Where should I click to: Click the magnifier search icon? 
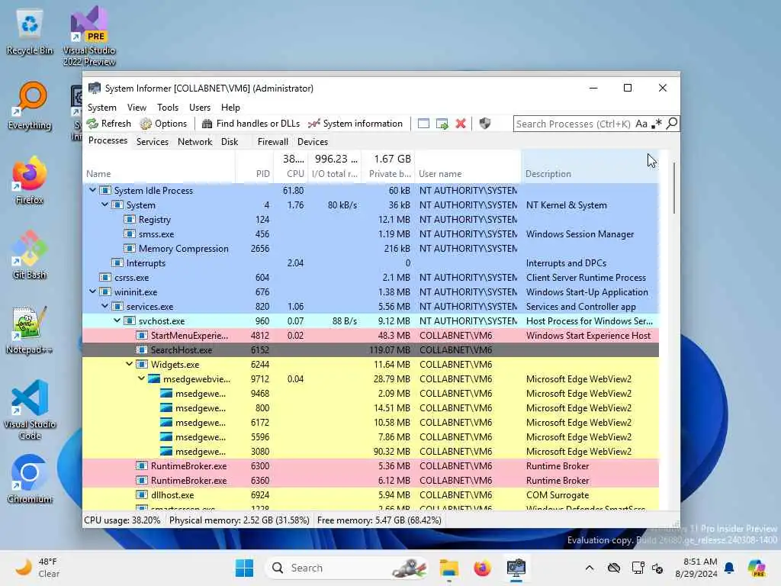[x=672, y=123]
